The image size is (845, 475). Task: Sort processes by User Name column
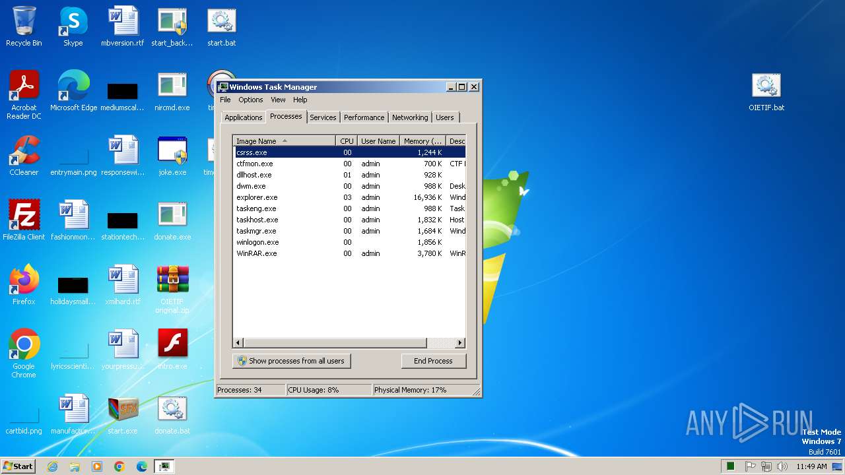(x=378, y=141)
